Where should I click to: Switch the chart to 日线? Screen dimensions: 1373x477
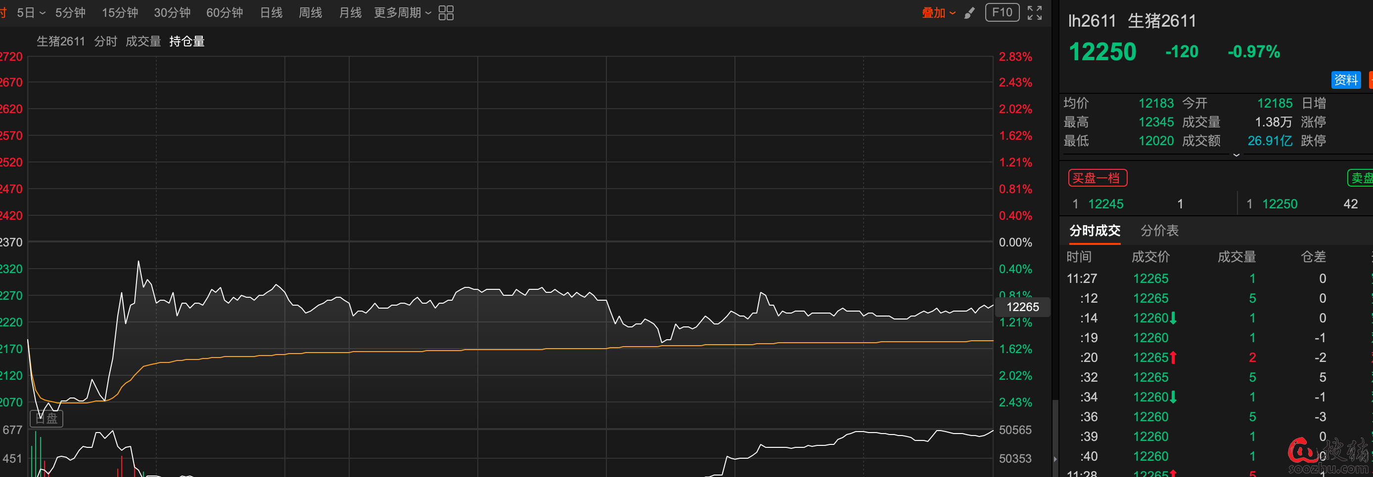[x=271, y=13]
